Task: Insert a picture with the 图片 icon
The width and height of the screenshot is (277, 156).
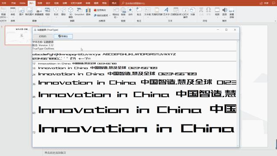Action: point(21,10)
